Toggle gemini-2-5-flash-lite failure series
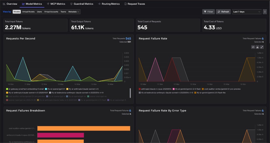Image resolution: width=270 pixels, height=143 pixels. pyautogui.click(x=210, y=93)
